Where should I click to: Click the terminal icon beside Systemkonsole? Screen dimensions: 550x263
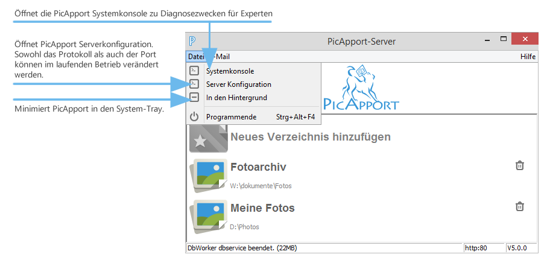click(x=194, y=71)
